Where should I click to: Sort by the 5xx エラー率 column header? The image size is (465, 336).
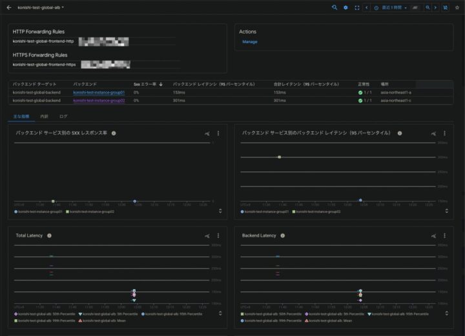148,84
